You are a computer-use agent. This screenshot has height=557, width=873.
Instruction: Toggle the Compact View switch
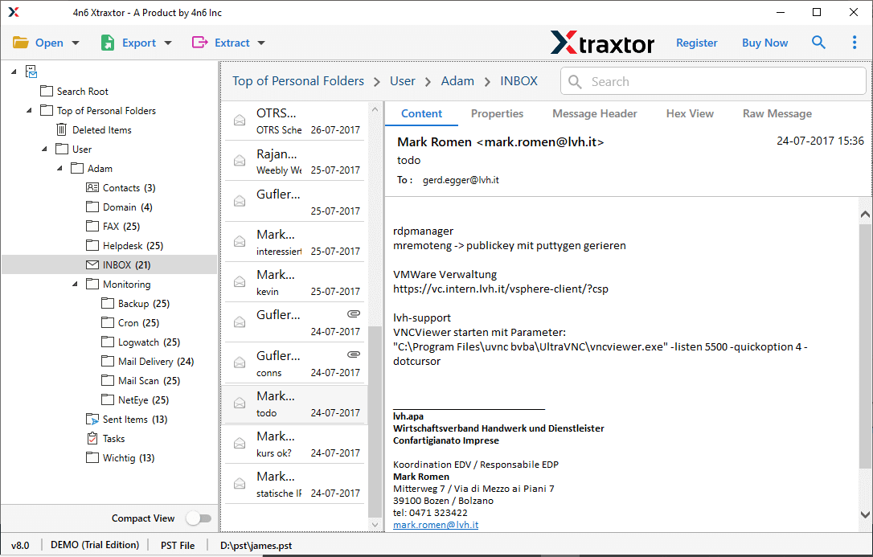point(199,518)
